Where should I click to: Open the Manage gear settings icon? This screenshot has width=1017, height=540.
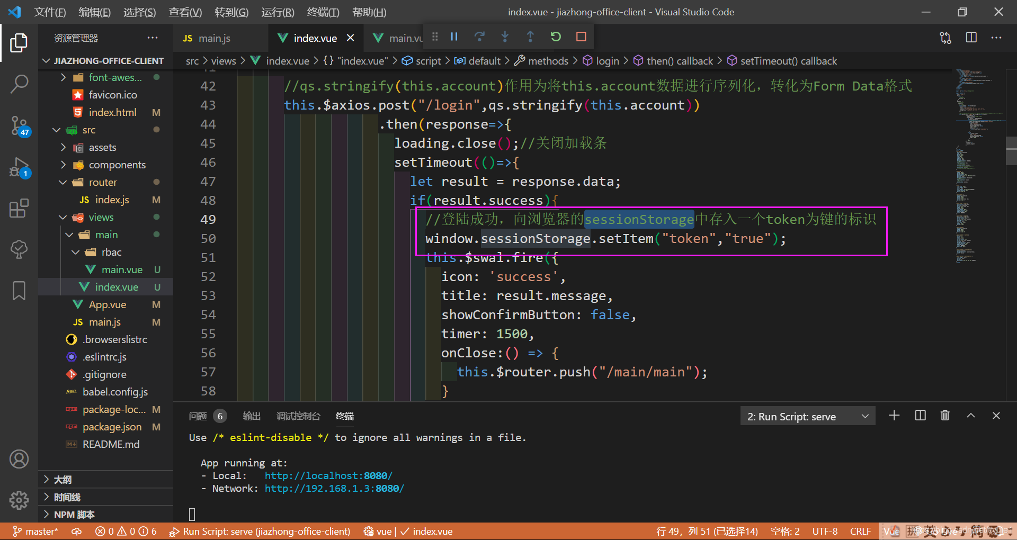click(19, 500)
